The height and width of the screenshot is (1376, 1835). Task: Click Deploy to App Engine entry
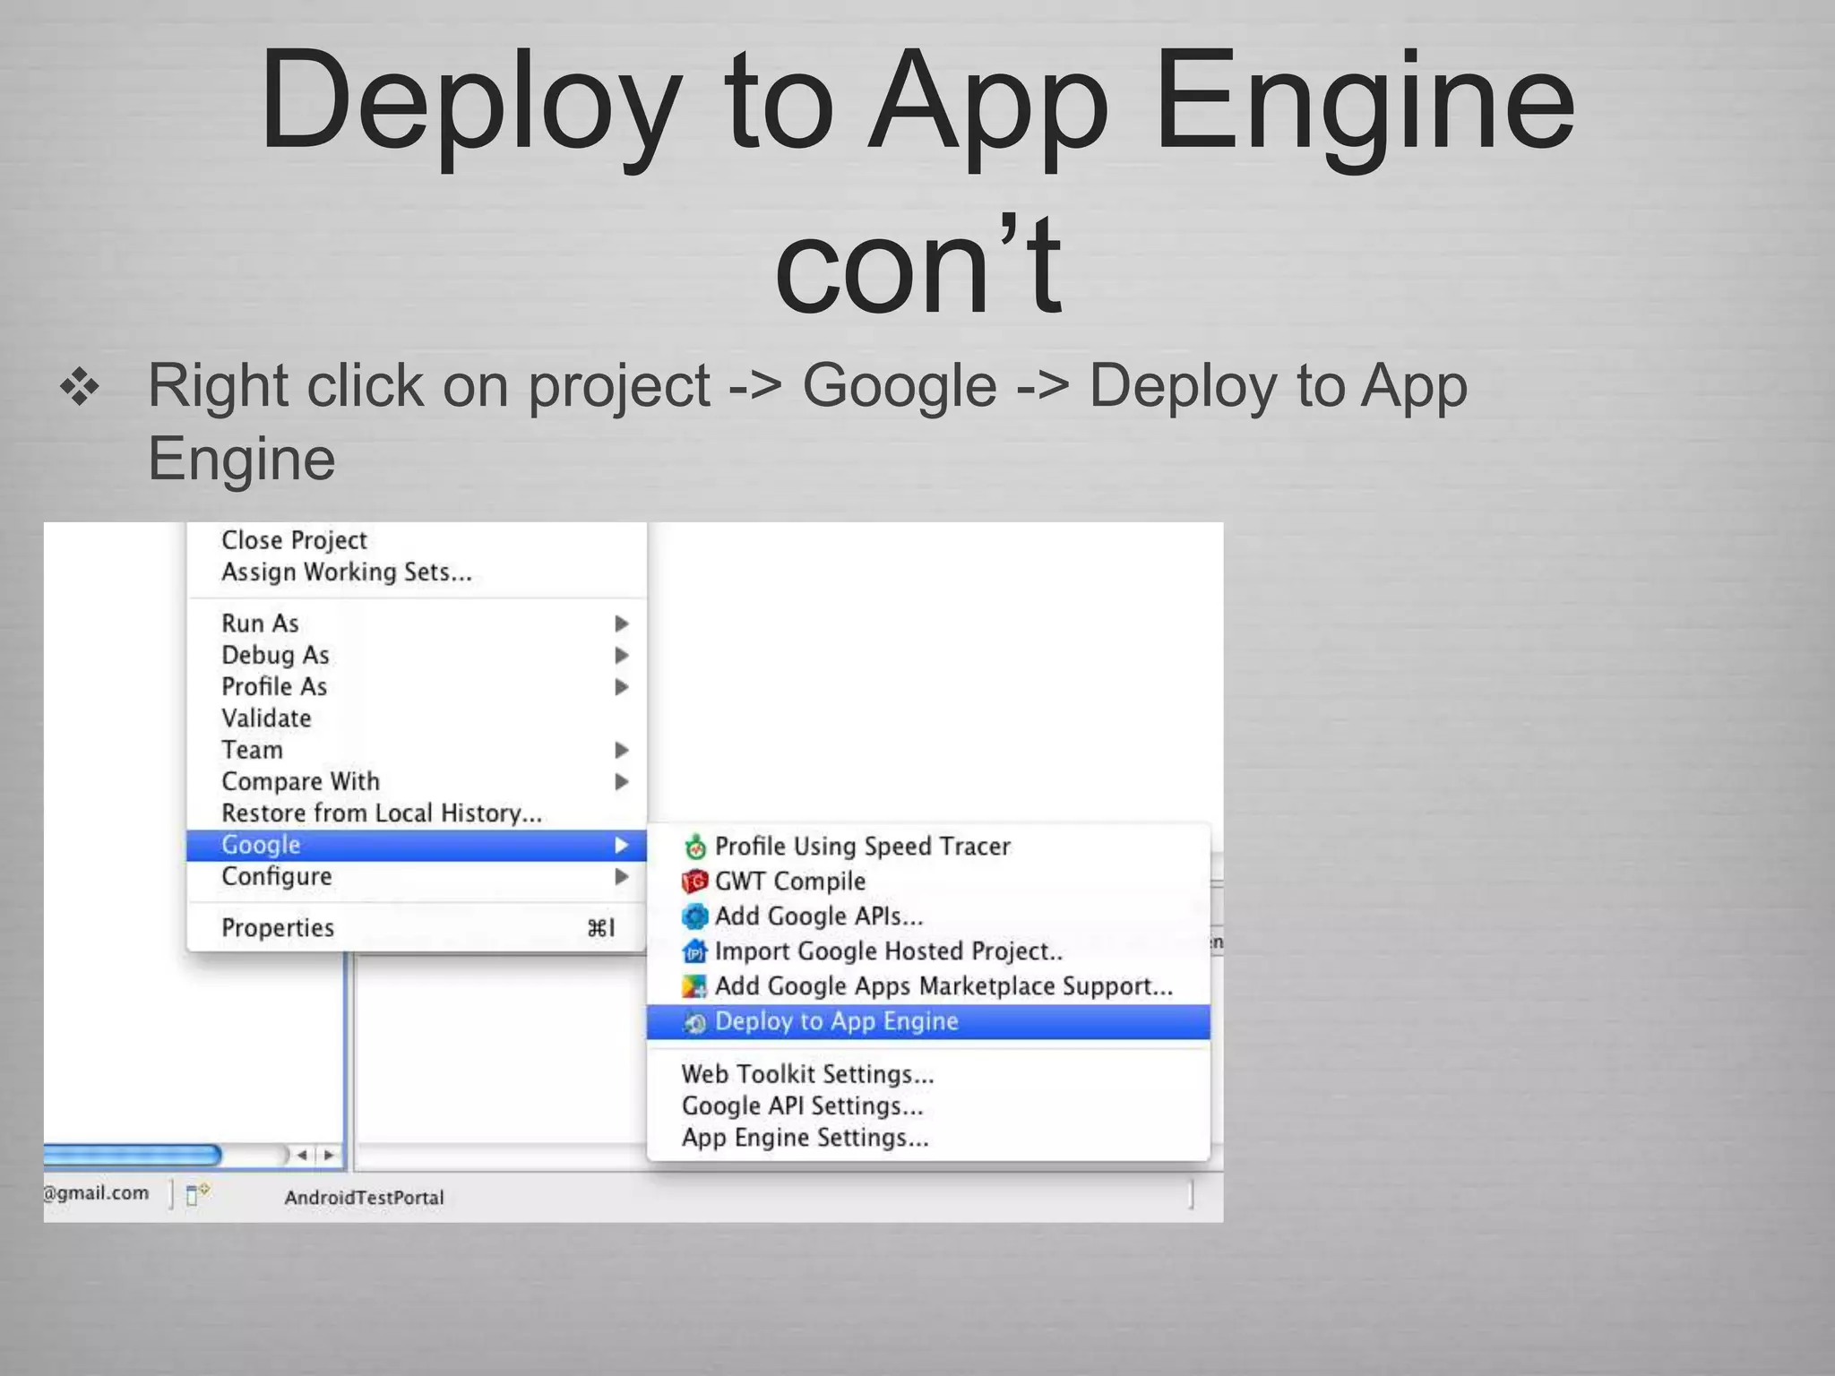[928, 1022]
